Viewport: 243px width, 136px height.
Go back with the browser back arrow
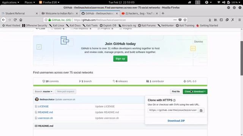click(x=3, y=20)
